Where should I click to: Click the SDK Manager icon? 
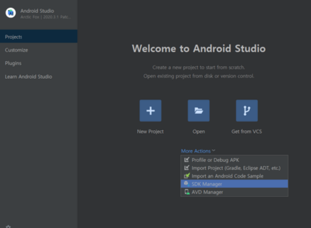click(186, 184)
